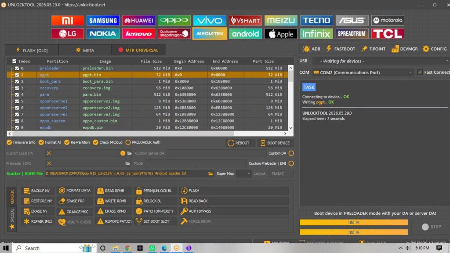Image resolution: width=450 pixels, height=253 pixels.
Task: Click the BOOT DEVICE button
Action: pyautogui.click(x=275, y=143)
